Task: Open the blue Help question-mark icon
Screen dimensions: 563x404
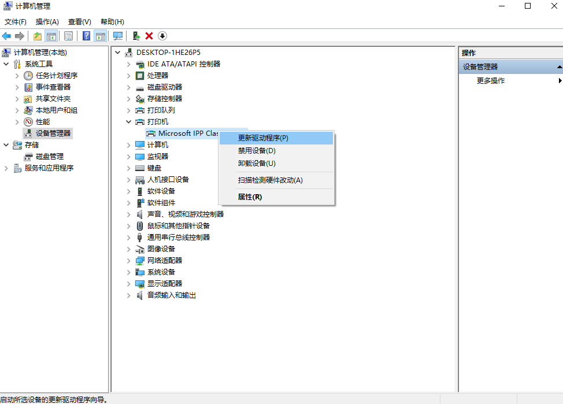Action: 86,36
